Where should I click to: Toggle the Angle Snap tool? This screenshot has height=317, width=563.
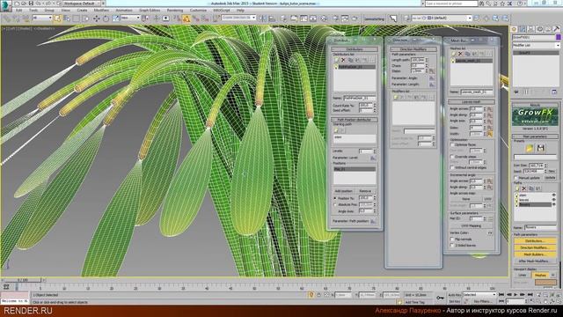186,18
